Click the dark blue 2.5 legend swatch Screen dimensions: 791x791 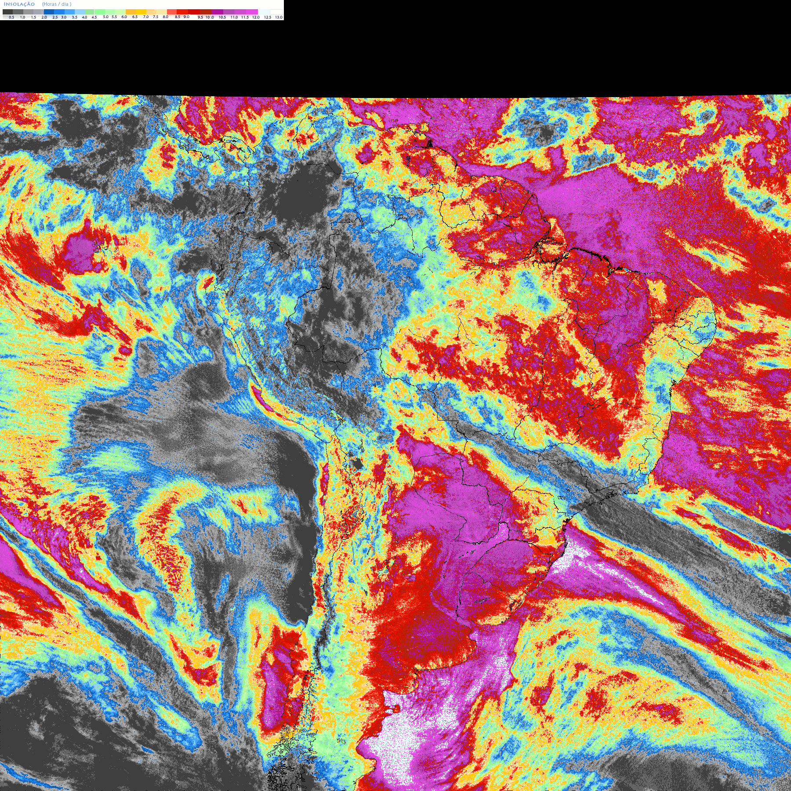tap(49, 12)
